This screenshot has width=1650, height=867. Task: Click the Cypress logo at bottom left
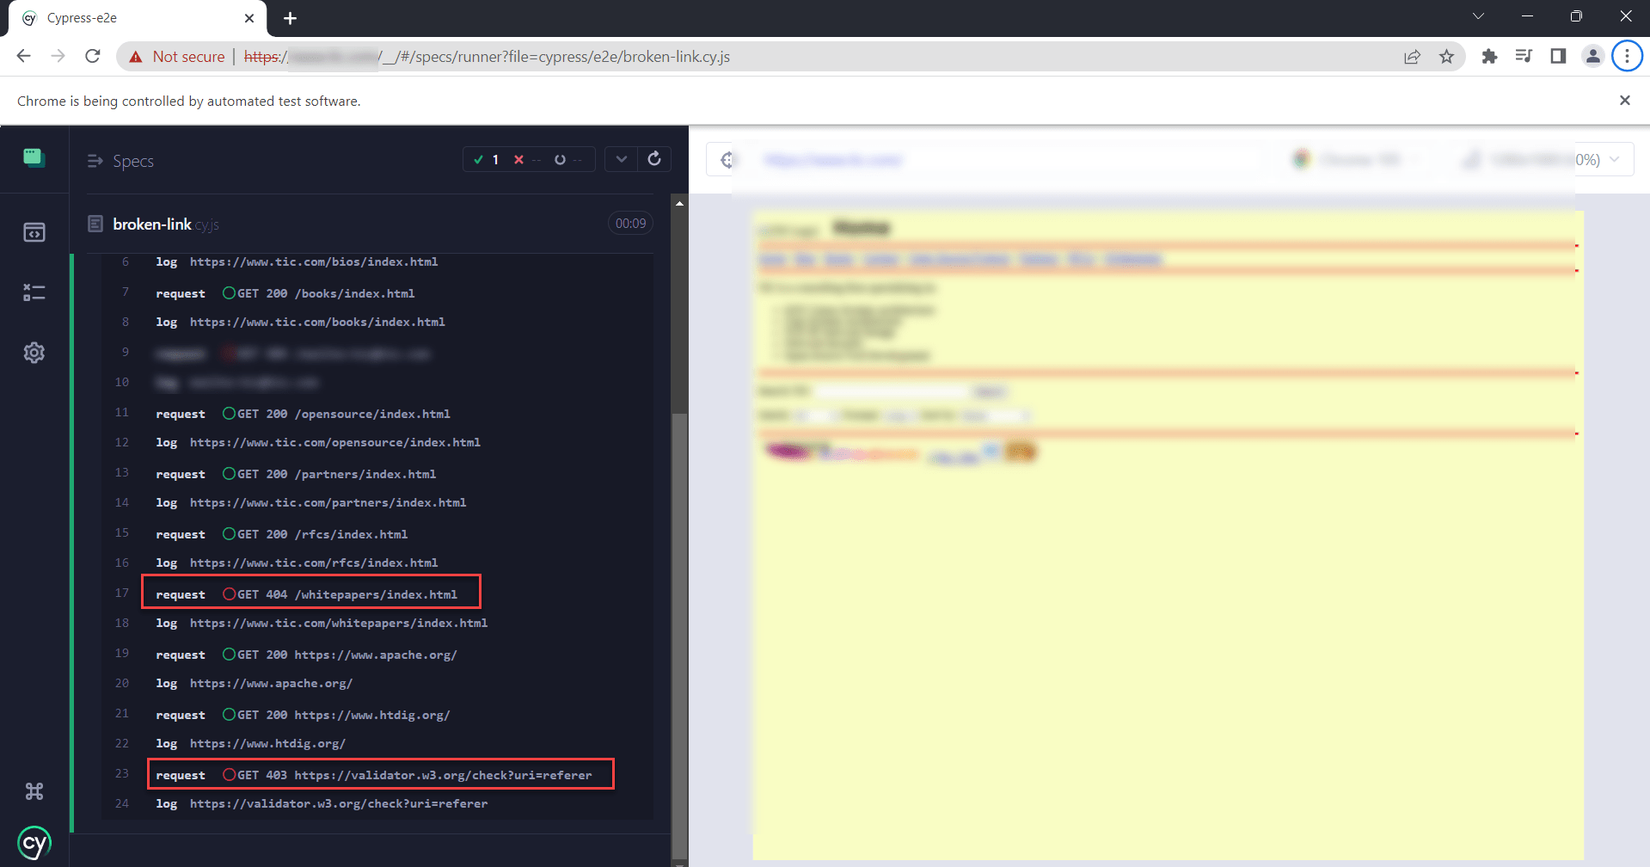34,843
